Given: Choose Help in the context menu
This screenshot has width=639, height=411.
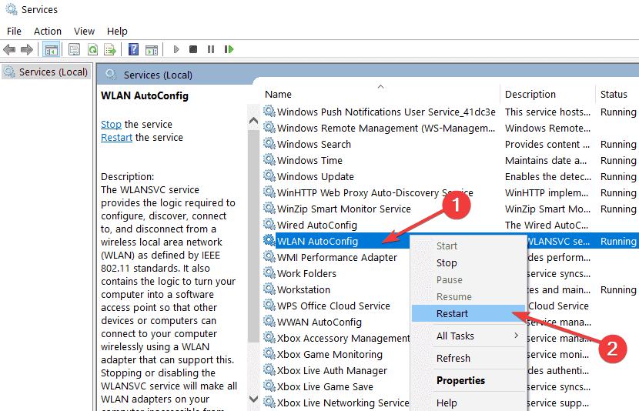Looking at the screenshot, I should [x=468, y=403].
